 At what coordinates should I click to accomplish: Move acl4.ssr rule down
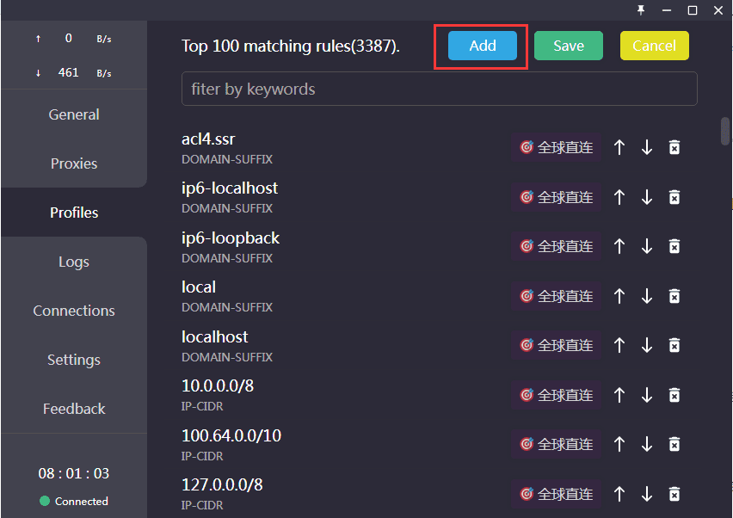coord(647,148)
